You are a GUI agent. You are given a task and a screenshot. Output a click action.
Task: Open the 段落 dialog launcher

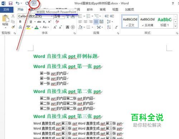pyautogui.click(x=118, y=33)
